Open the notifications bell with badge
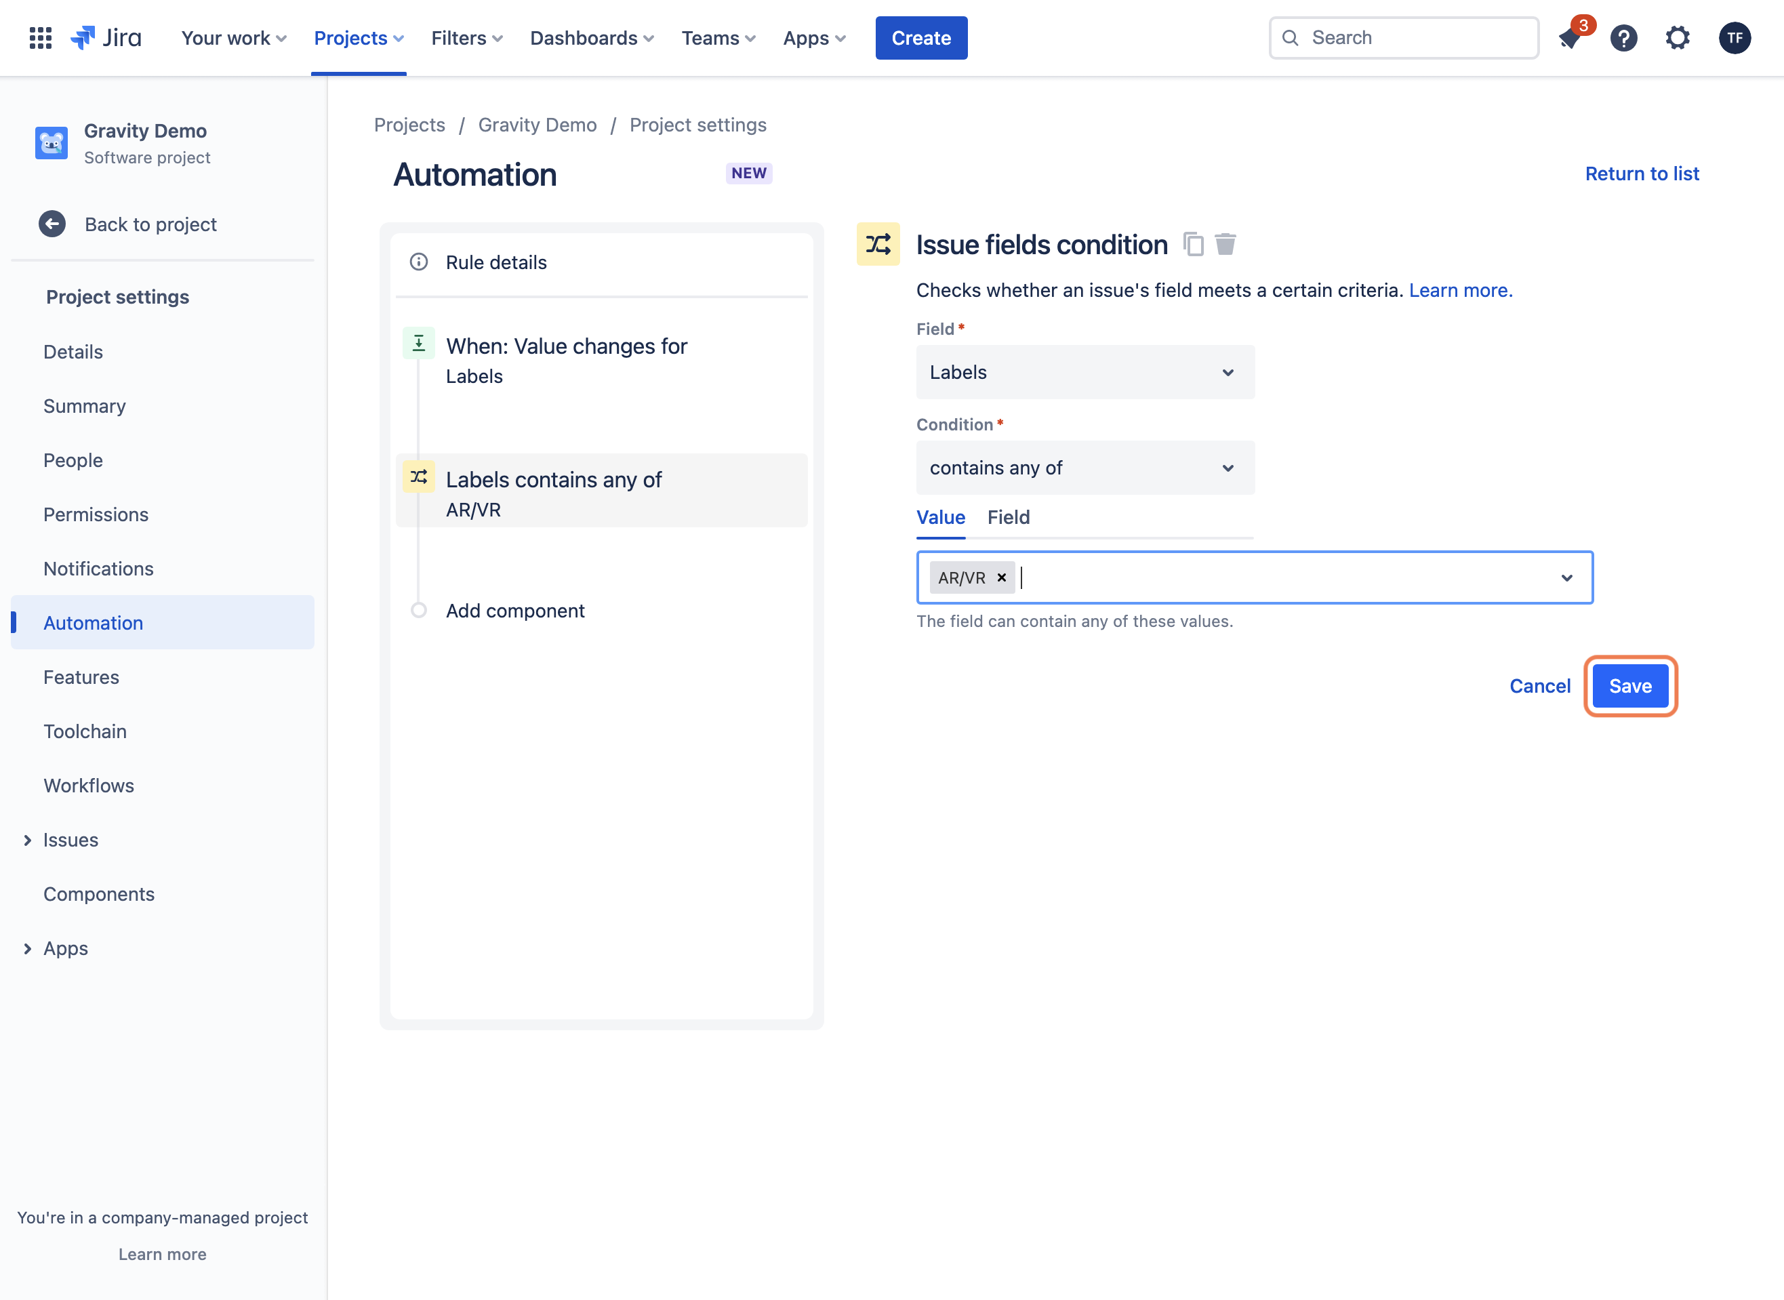This screenshot has height=1300, width=1784. point(1570,37)
